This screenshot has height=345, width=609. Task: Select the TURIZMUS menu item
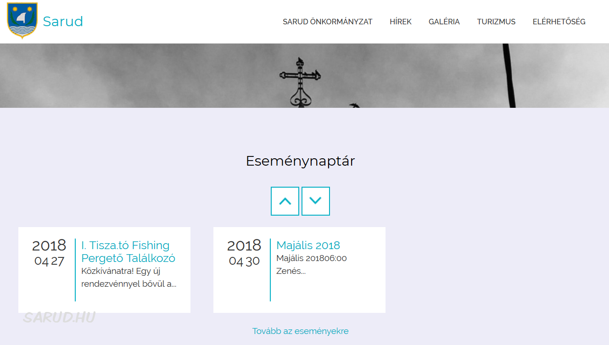(x=496, y=22)
